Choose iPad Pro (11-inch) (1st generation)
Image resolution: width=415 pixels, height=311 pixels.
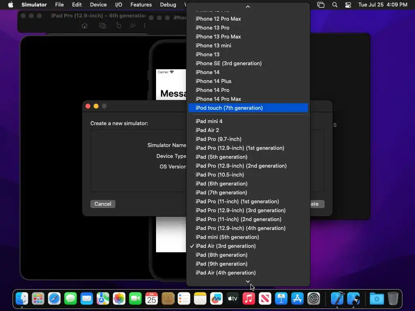click(x=248, y=202)
